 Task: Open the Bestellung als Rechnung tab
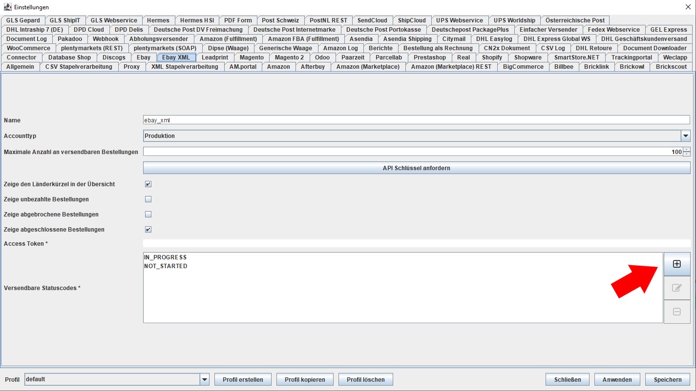click(x=438, y=48)
